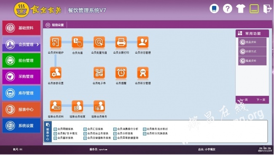Image resolution: width=274 pixels, height=155 pixels.
Task: Select 库存管理 in sidebar
Action: pyautogui.click(x=21, y=93)
